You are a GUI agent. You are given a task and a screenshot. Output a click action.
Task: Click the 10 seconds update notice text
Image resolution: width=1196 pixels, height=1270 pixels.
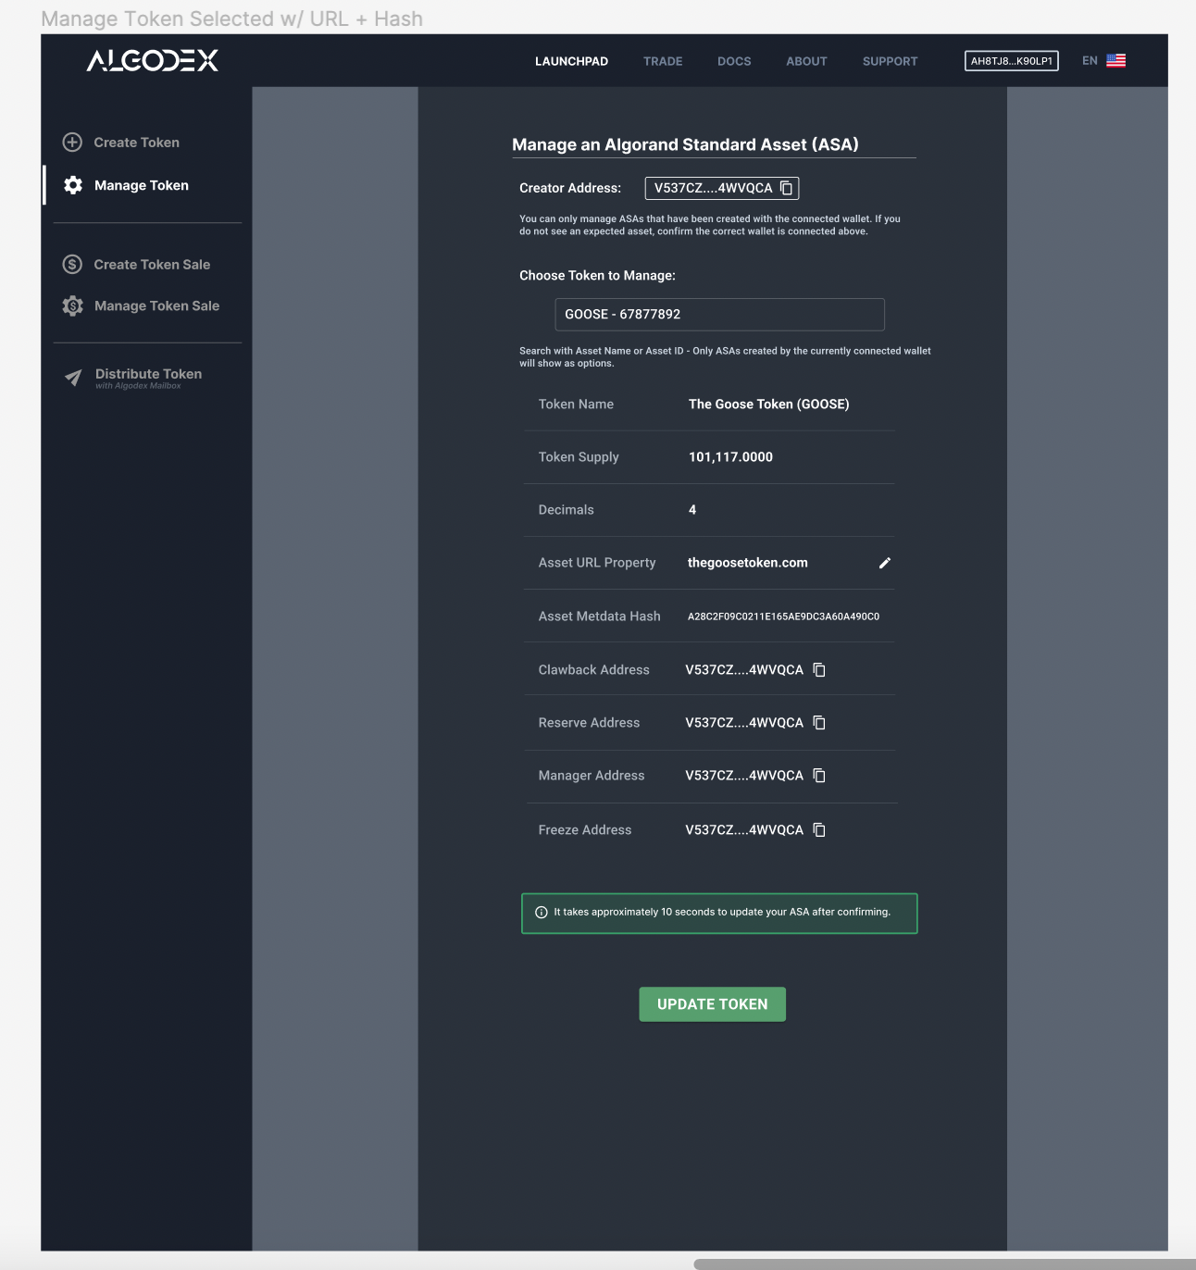[x=722, y=913]
